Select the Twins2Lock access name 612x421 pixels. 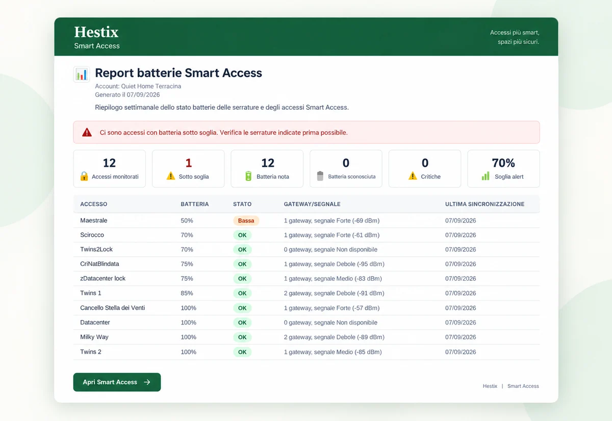click(96, 250)
